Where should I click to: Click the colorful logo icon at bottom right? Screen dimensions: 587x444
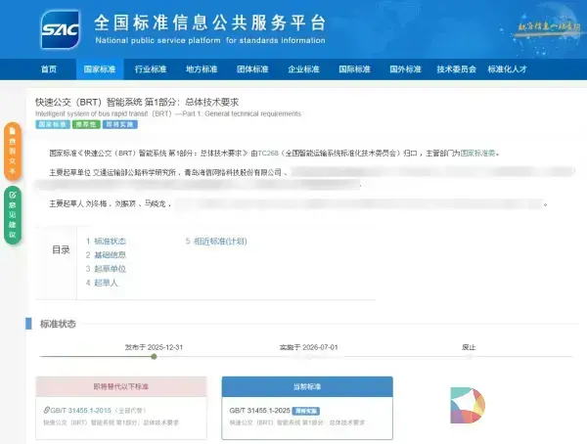[468, 406]
